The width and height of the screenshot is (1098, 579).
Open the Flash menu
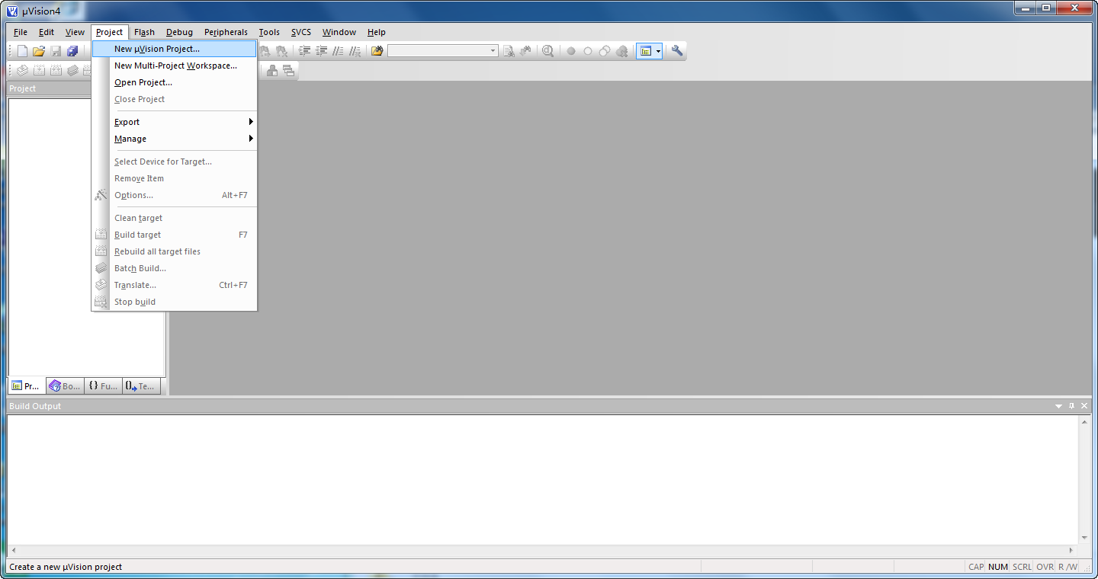tap(144, 32)
